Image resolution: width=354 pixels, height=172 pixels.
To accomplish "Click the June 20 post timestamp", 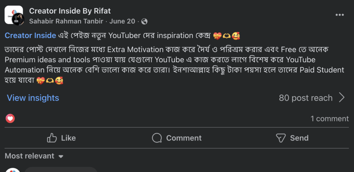I will click(x=122, y=21).
